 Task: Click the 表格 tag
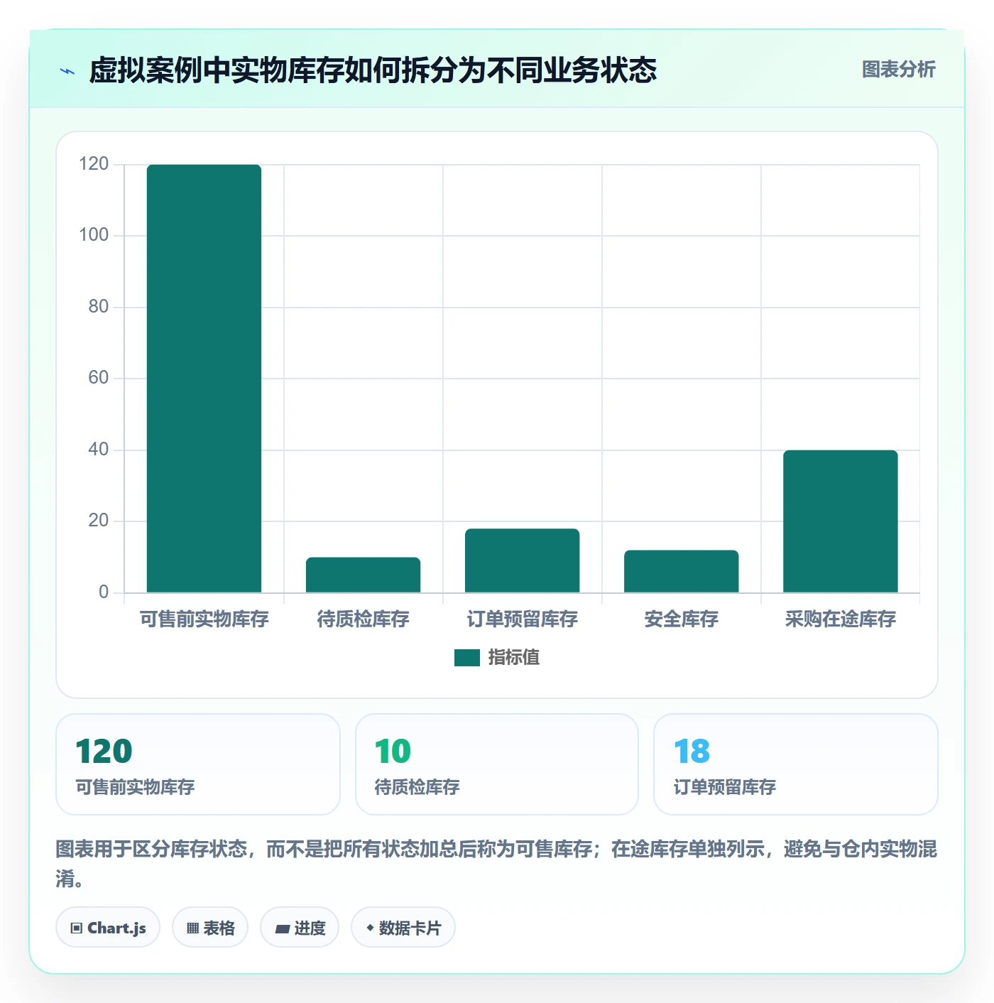210,928
